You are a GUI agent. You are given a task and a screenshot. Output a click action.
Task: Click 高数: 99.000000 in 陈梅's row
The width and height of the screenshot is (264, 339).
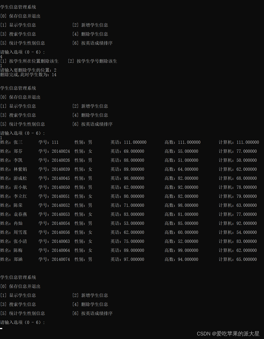pos(182,251)
